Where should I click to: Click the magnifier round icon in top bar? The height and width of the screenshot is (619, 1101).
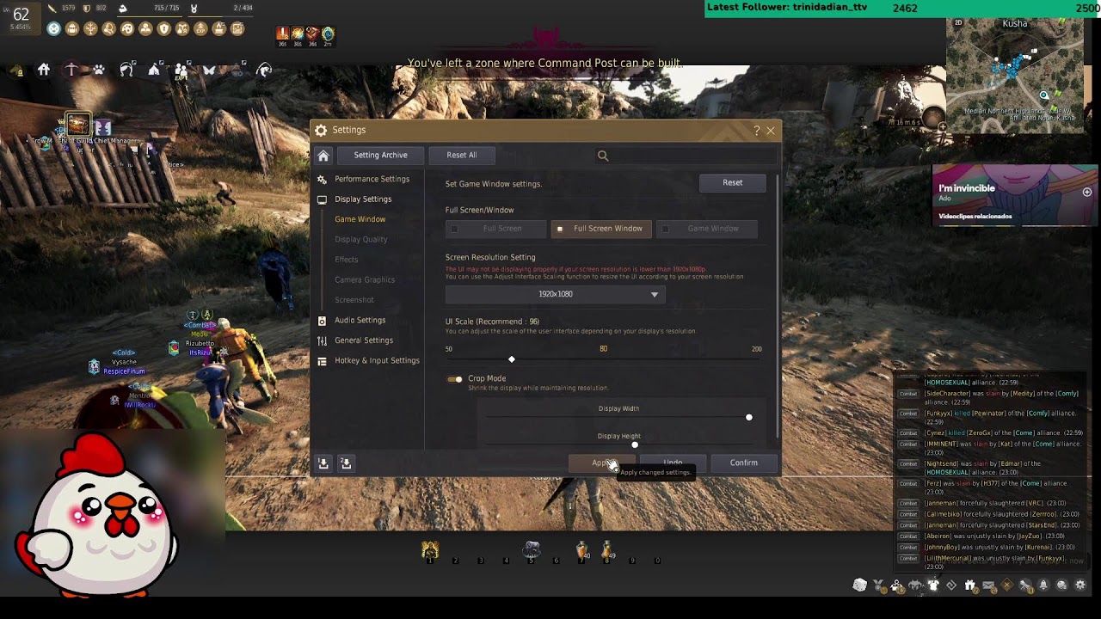pyautogui.click(x=109, y=28)
